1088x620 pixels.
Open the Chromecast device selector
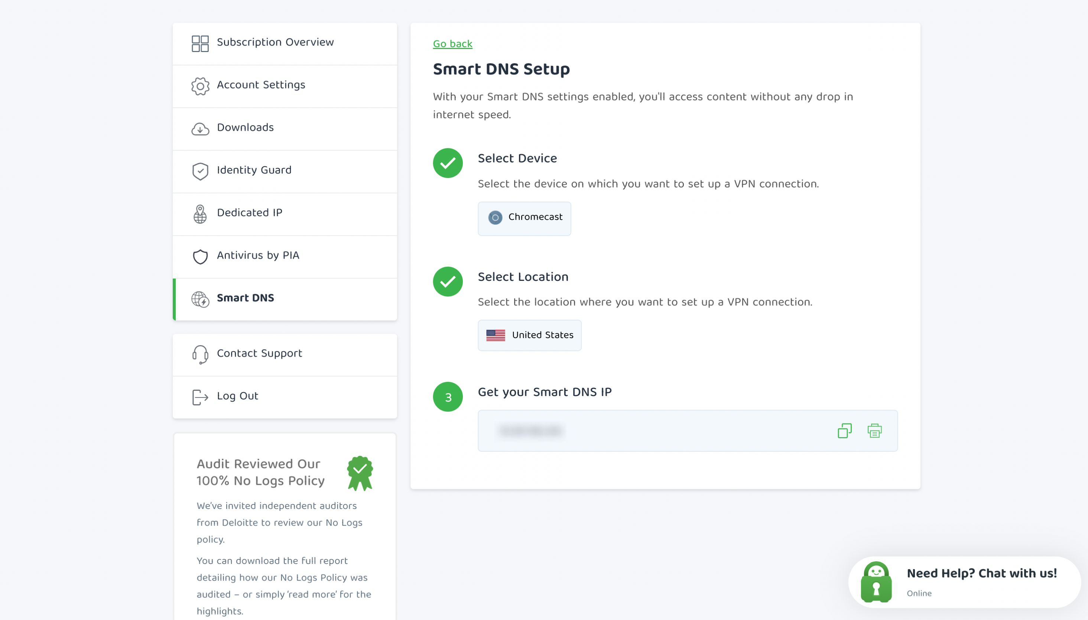click(524, 218)
